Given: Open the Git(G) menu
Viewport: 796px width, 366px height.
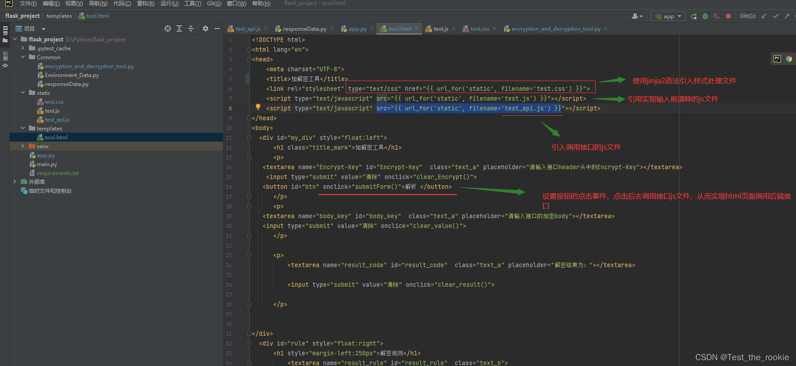Looking at the screenshot, I should [x=214, y=4].
